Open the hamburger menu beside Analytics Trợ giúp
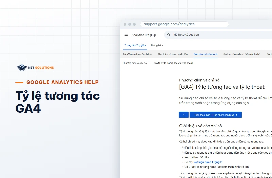Viewport: 272px width, 178px height. tap(126, 35)
